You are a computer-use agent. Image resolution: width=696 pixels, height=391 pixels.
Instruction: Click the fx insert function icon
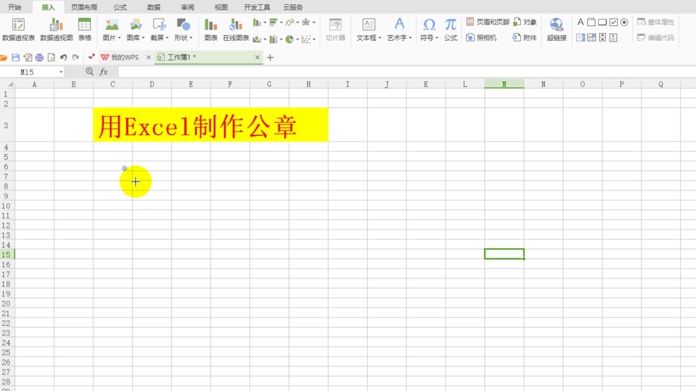[x=103, y=72]
